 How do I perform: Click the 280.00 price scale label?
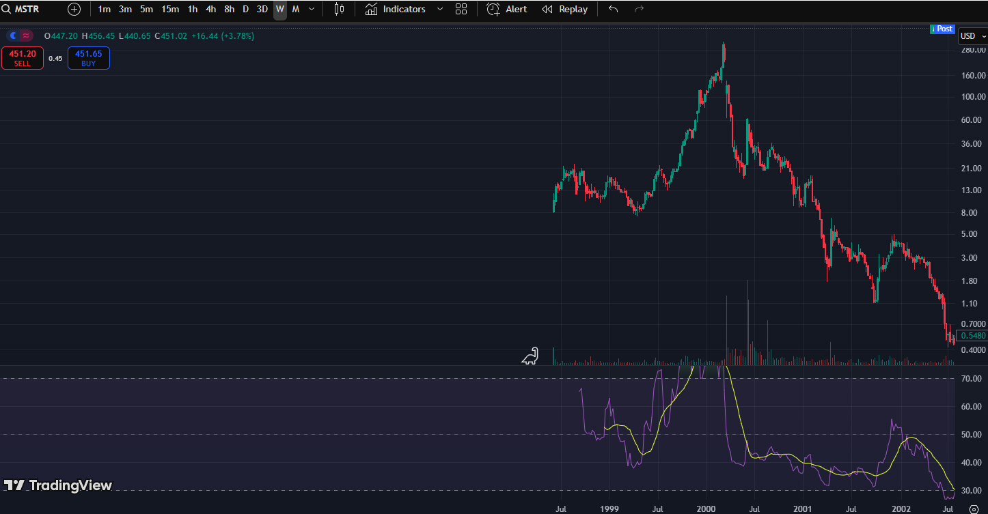click(x=973, y=50)
